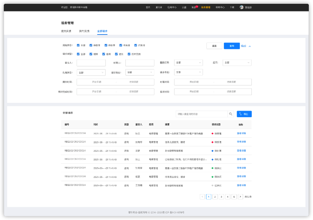Click 预计完成时间 start date field

pyautogui.click(x=97, y=92)
